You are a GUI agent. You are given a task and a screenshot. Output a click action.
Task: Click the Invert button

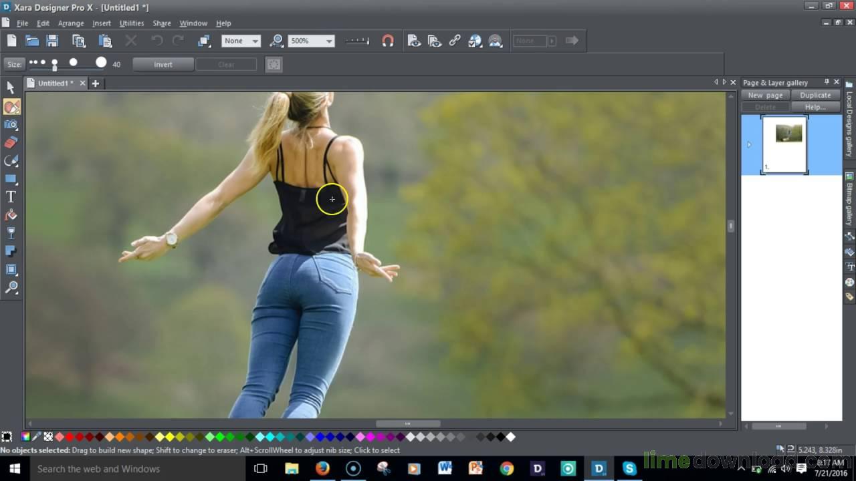pyautogui.click(x=163, y=64)
